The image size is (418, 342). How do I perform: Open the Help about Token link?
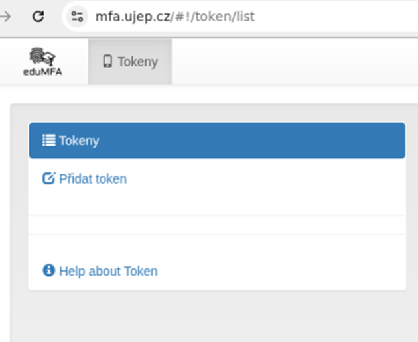[x=100, y=271]
